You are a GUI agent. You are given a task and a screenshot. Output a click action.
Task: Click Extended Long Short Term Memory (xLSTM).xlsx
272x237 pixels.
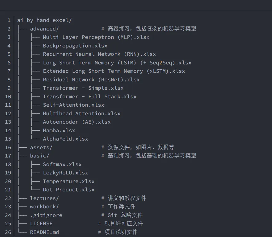click(x=114, y=71)
